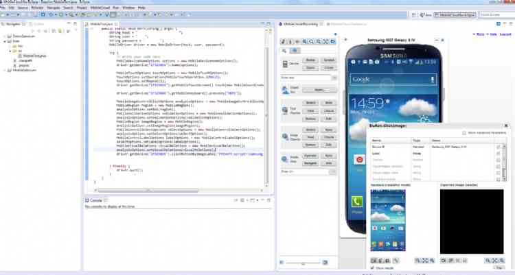Collapse the Train project node

(5, 41)
